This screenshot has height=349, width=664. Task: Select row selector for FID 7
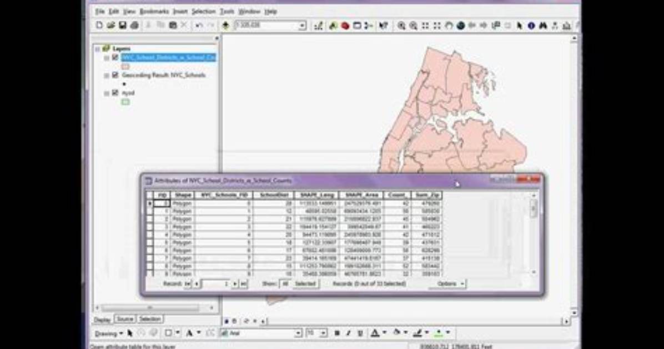pos(149,258)
